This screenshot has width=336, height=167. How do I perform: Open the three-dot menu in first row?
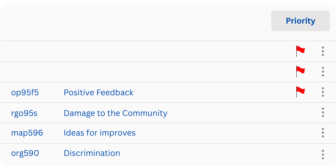323,51
